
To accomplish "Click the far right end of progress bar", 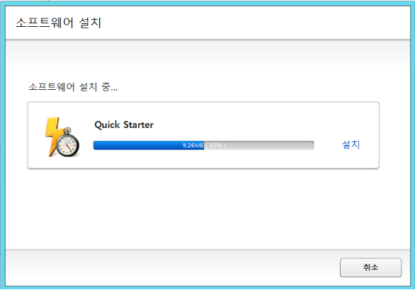I will [312, 146].
